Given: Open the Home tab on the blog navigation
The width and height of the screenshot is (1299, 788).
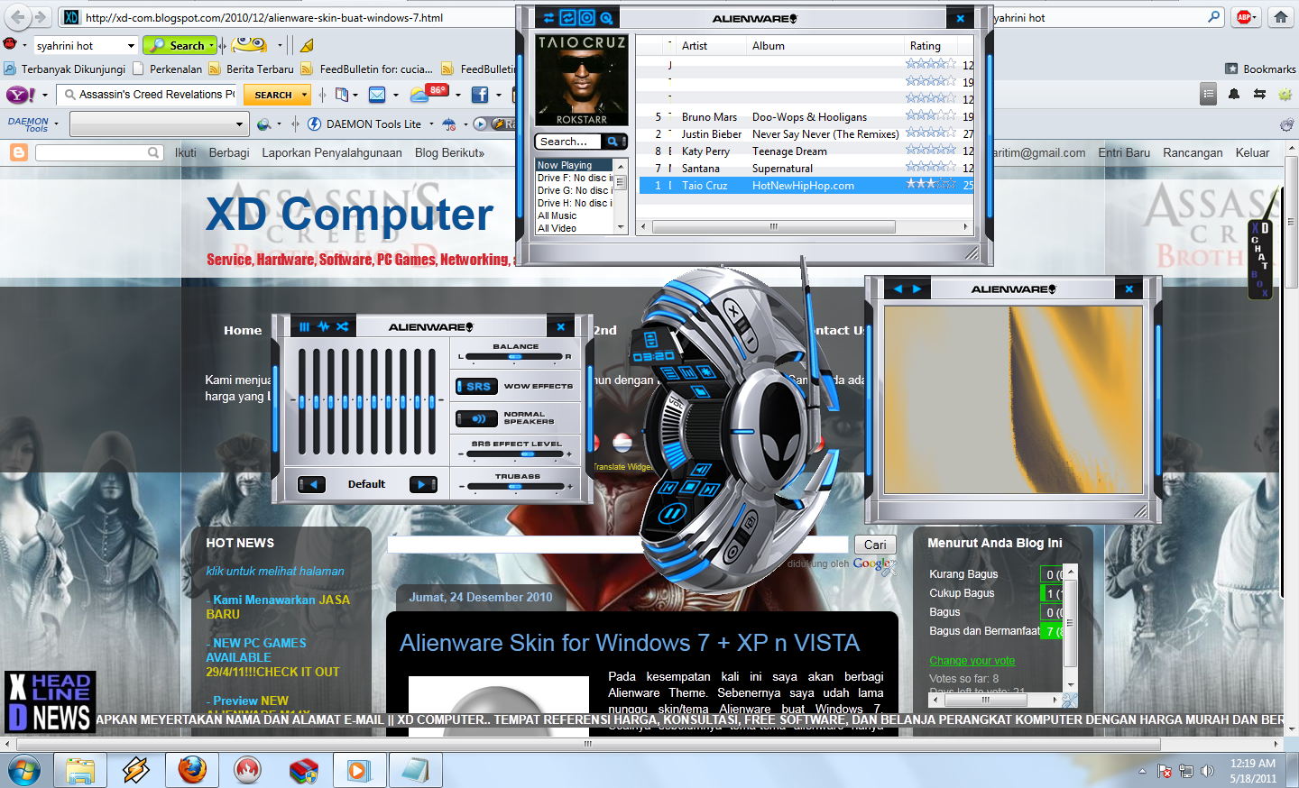Looking at the screenshot, I should coord(242,330).
